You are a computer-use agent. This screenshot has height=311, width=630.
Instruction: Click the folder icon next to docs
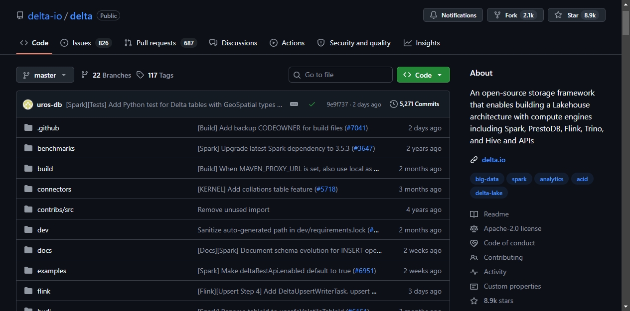[x=28, y=250]
